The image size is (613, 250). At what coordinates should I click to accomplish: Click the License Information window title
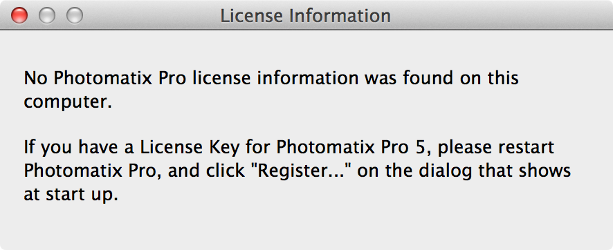click(x=305, y=16)
